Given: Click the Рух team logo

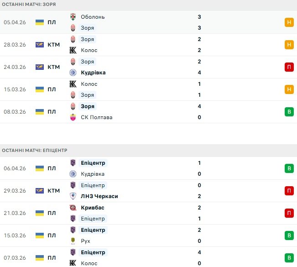Looking at the screenshot, I should (x=73, y=241).
